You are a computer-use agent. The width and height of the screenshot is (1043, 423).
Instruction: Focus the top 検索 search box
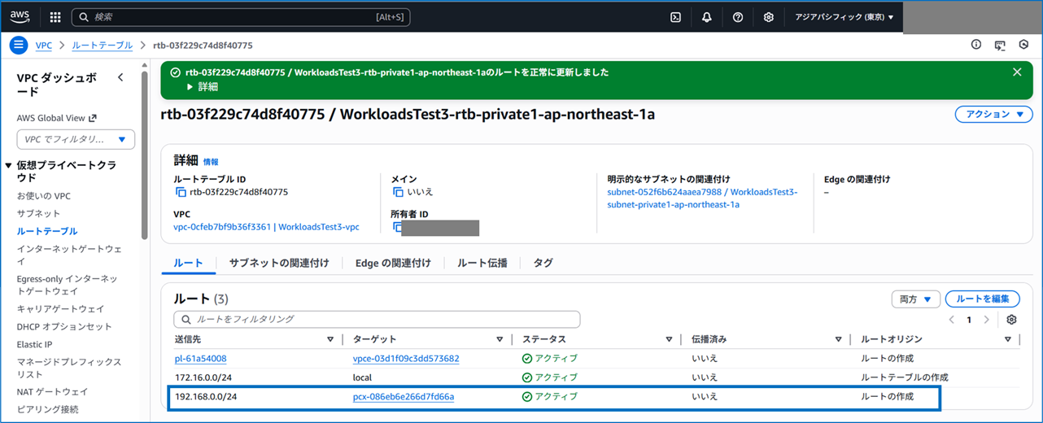tap(241, 17)
